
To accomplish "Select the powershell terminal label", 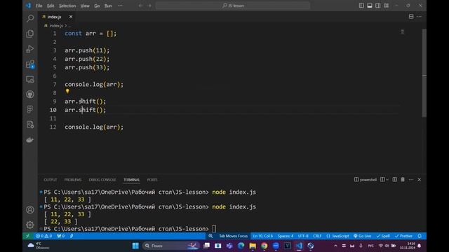I will pyautogui.click(x=366, y=180).
